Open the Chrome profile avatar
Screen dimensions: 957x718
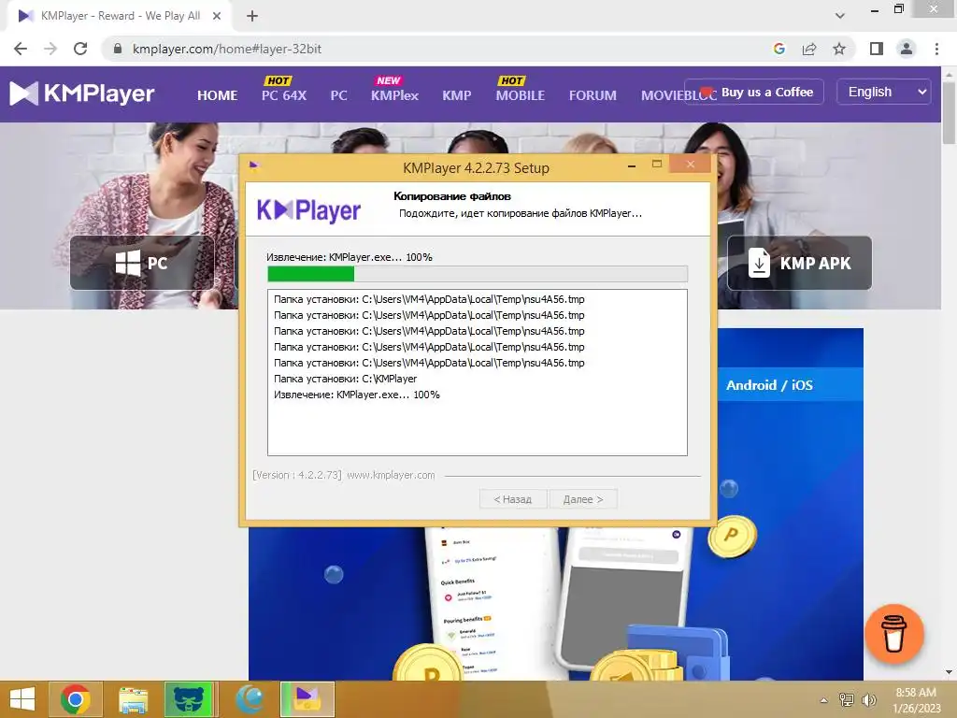tap(907, 49)
